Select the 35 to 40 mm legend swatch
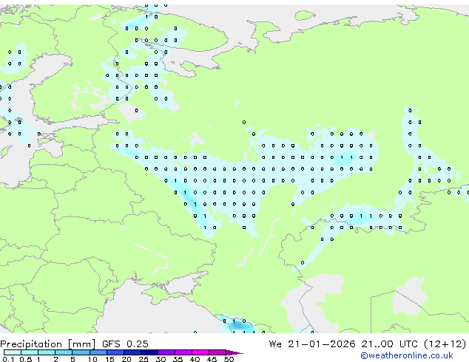 coord(183,352)
